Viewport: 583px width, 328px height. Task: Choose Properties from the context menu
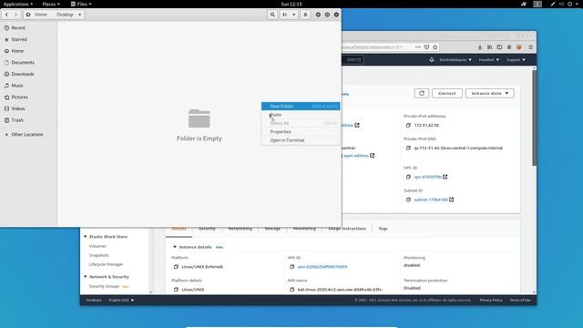[x=301, y=131]
